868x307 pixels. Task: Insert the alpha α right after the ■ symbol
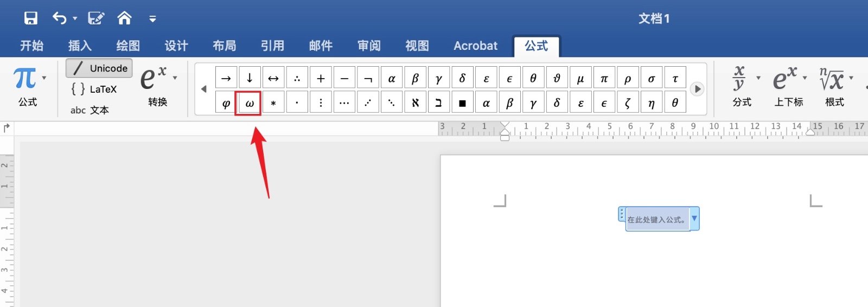tap(486, 103)
